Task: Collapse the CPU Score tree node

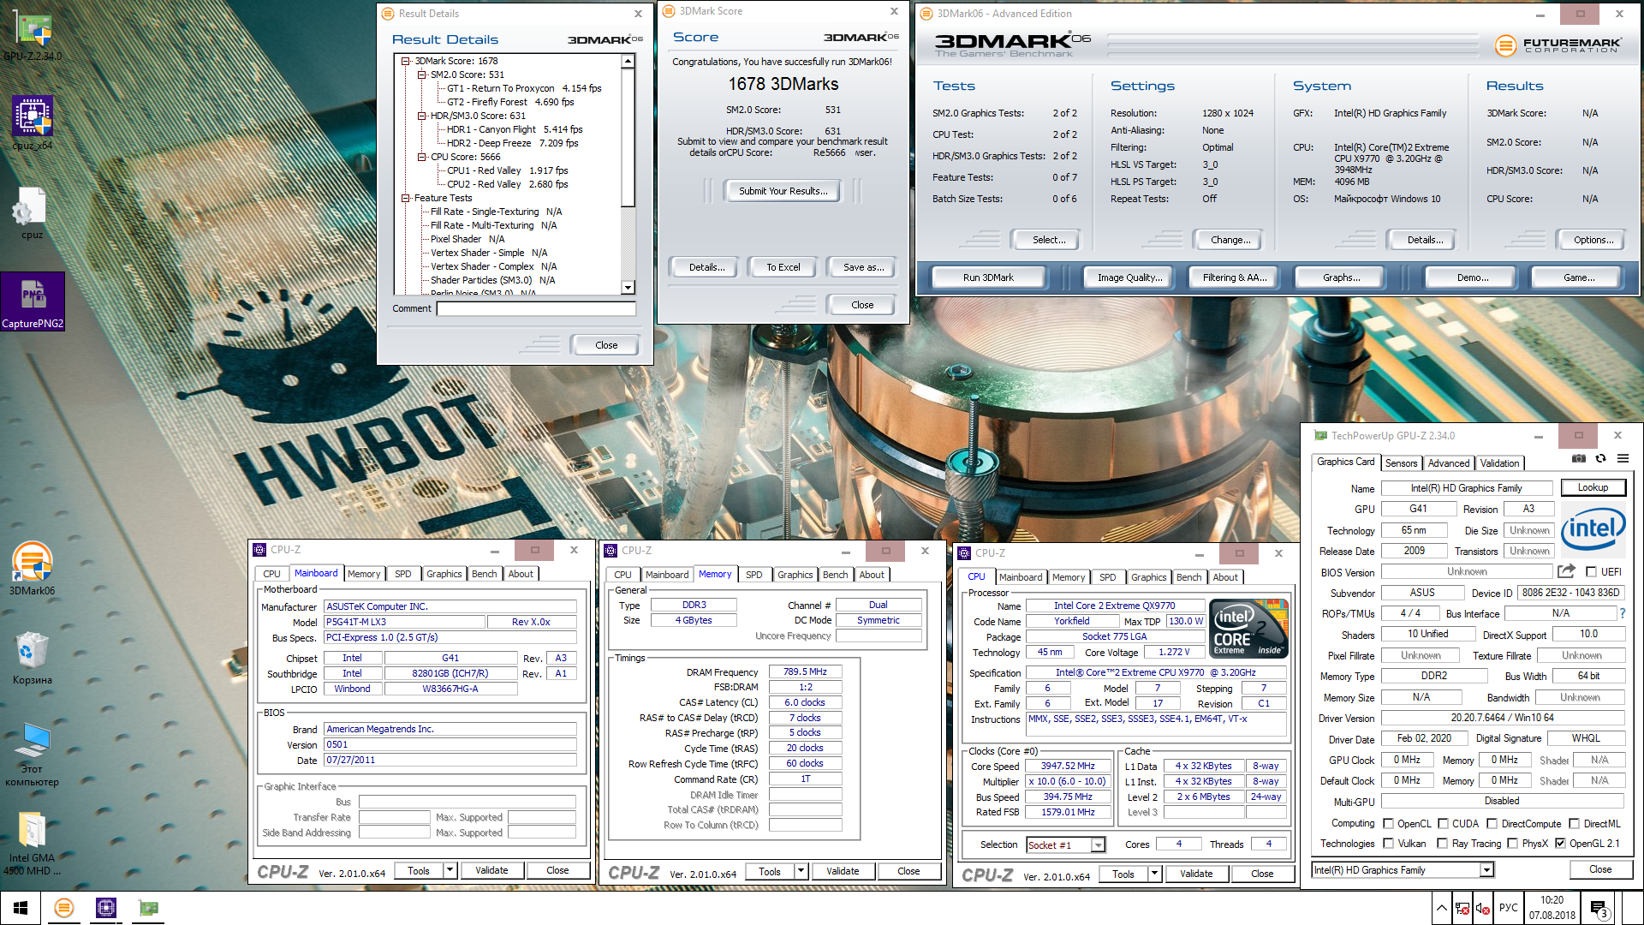Action: (x=421, y=157)
